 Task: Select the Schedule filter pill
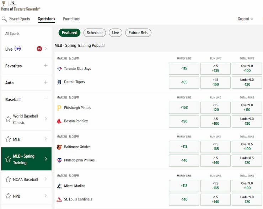coord(95,33)
